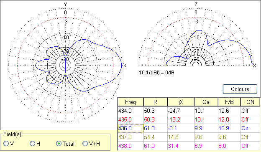The image size is (261, 152).
Task: Click the highlighted 436.0 frequency cell
Action: [x=130, y=128]
